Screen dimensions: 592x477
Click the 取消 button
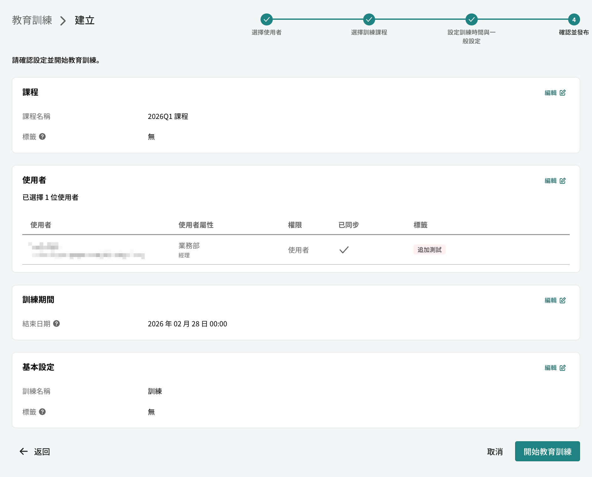(x=495, y=452)
